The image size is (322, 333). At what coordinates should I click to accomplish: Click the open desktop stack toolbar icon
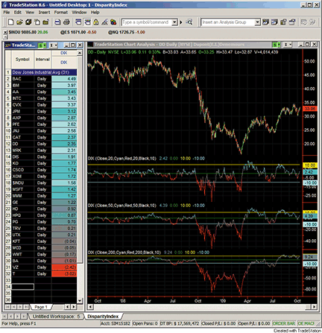(28, 22)
